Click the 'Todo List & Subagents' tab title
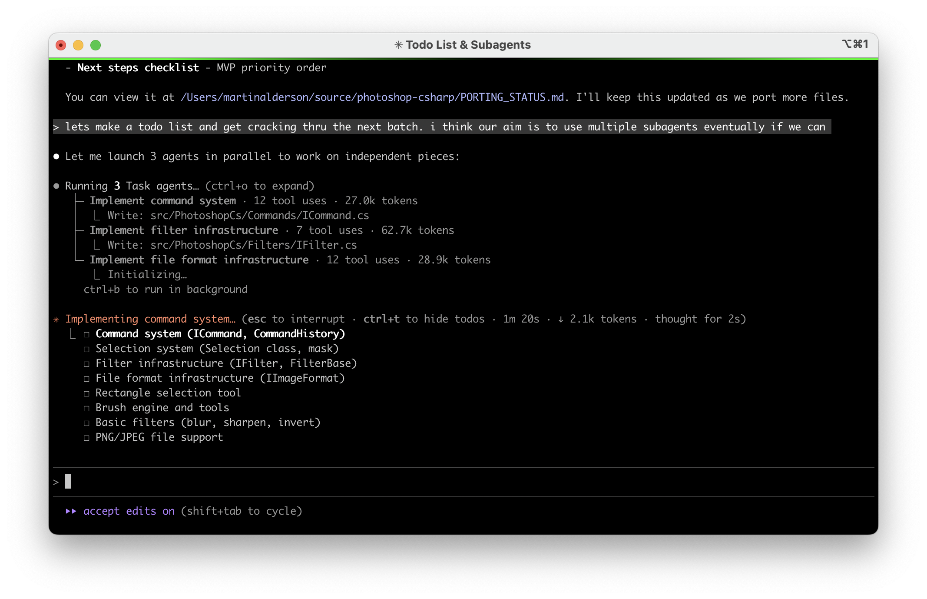Viewport: 927px width, 599px height. pos(468,45)
